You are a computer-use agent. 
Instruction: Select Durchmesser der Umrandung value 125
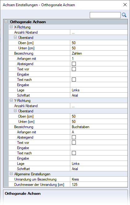point(99,185)
